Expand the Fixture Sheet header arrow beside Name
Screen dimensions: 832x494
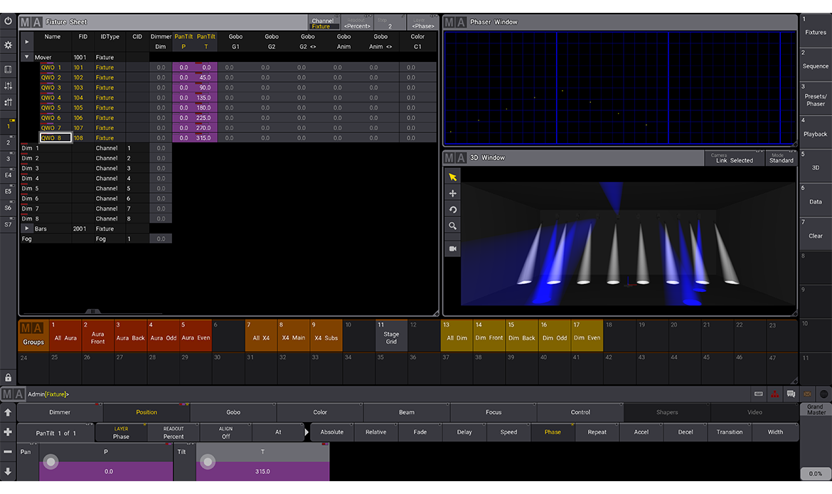point(26,41)
